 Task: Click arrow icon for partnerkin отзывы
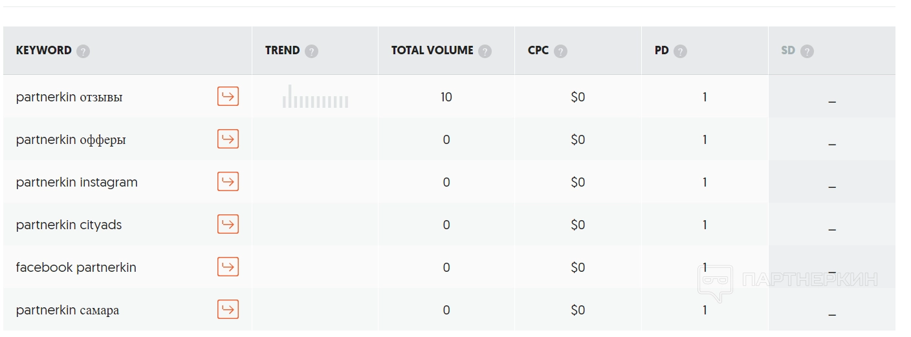click(228, 97)
